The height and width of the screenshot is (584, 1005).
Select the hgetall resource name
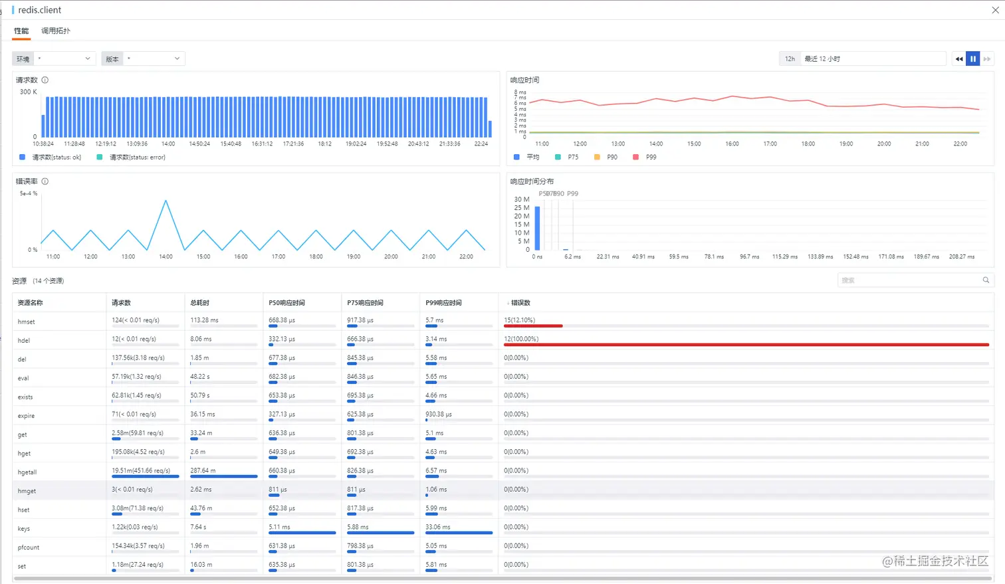tap(27, 472)
